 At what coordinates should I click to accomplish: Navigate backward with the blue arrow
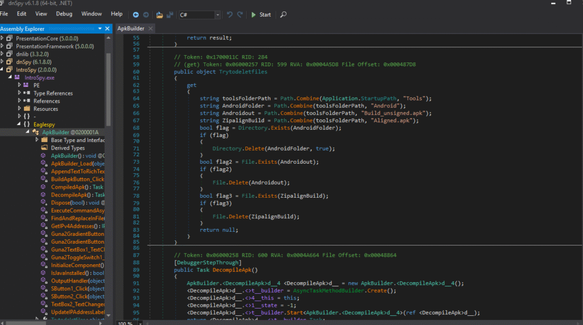136,14
